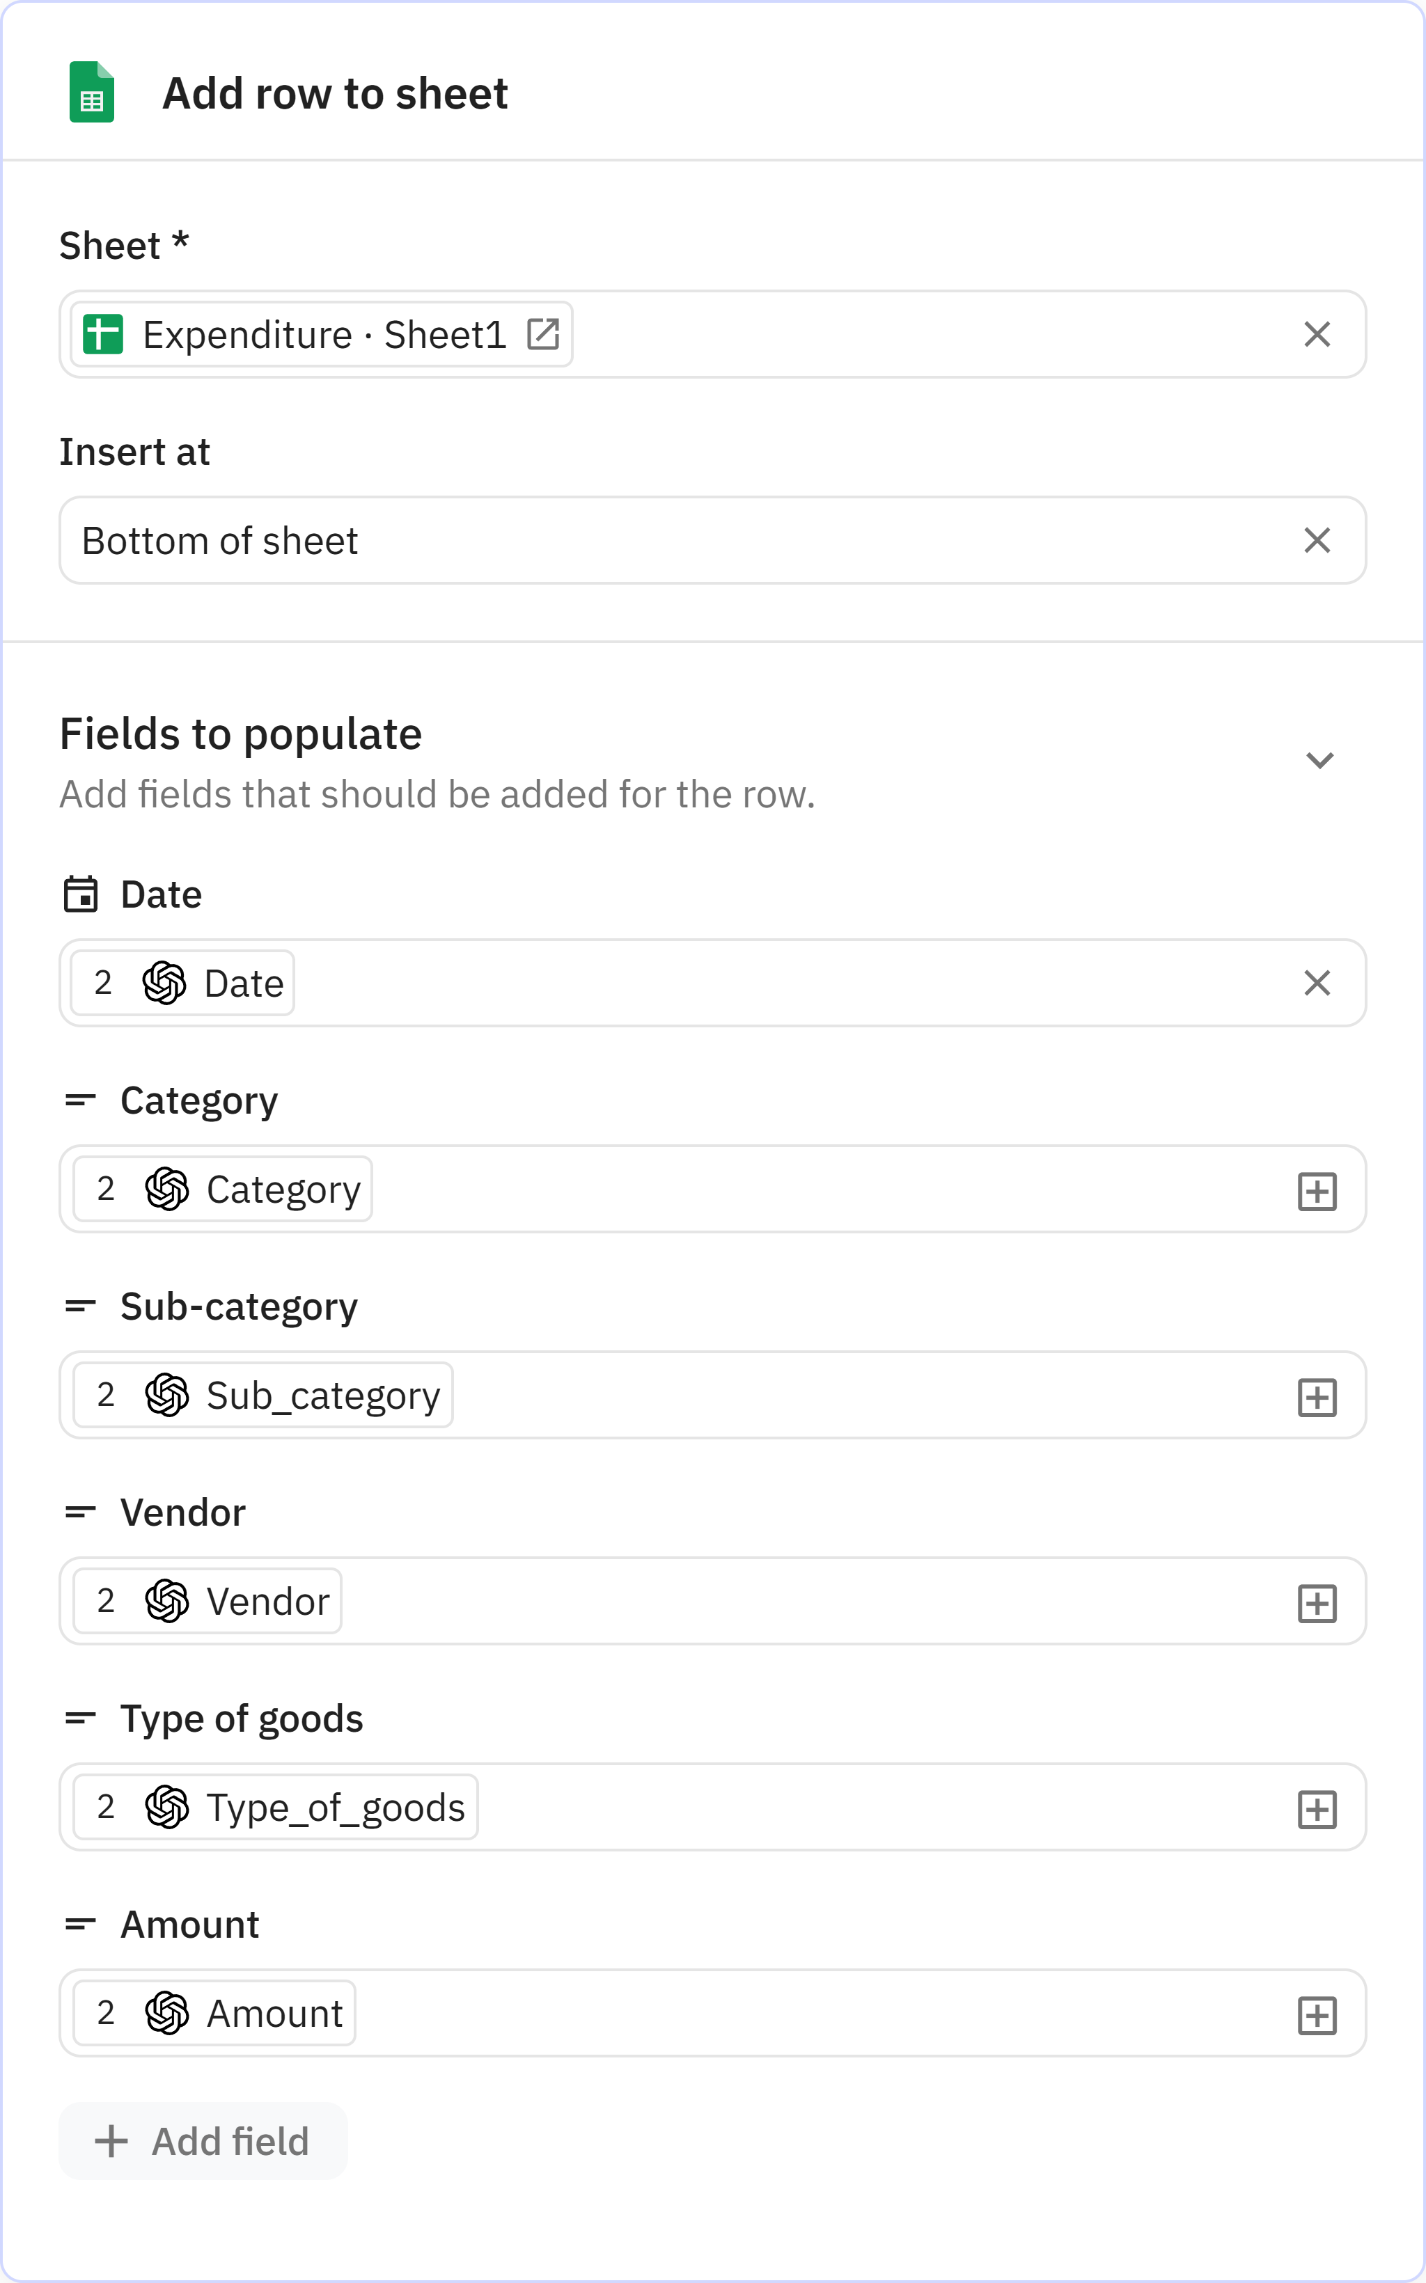The image size is (1426, 2283).
Task: Click the Add row to sheet title
Action: click(x=335, y=91)
